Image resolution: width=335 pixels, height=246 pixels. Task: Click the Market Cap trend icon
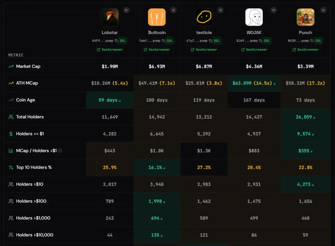coord(11,66)
